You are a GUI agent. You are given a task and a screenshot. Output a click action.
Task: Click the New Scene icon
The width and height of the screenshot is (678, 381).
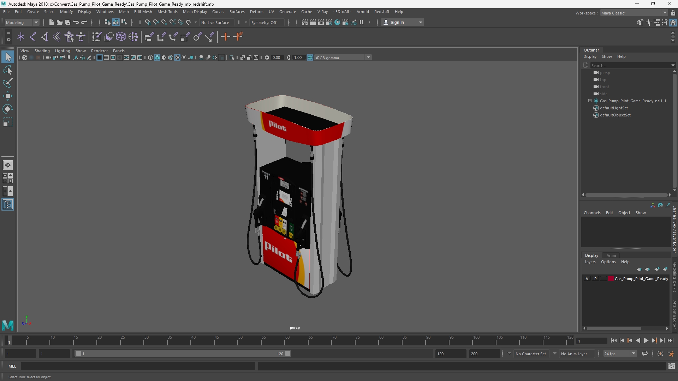click(x=51, y=22)
